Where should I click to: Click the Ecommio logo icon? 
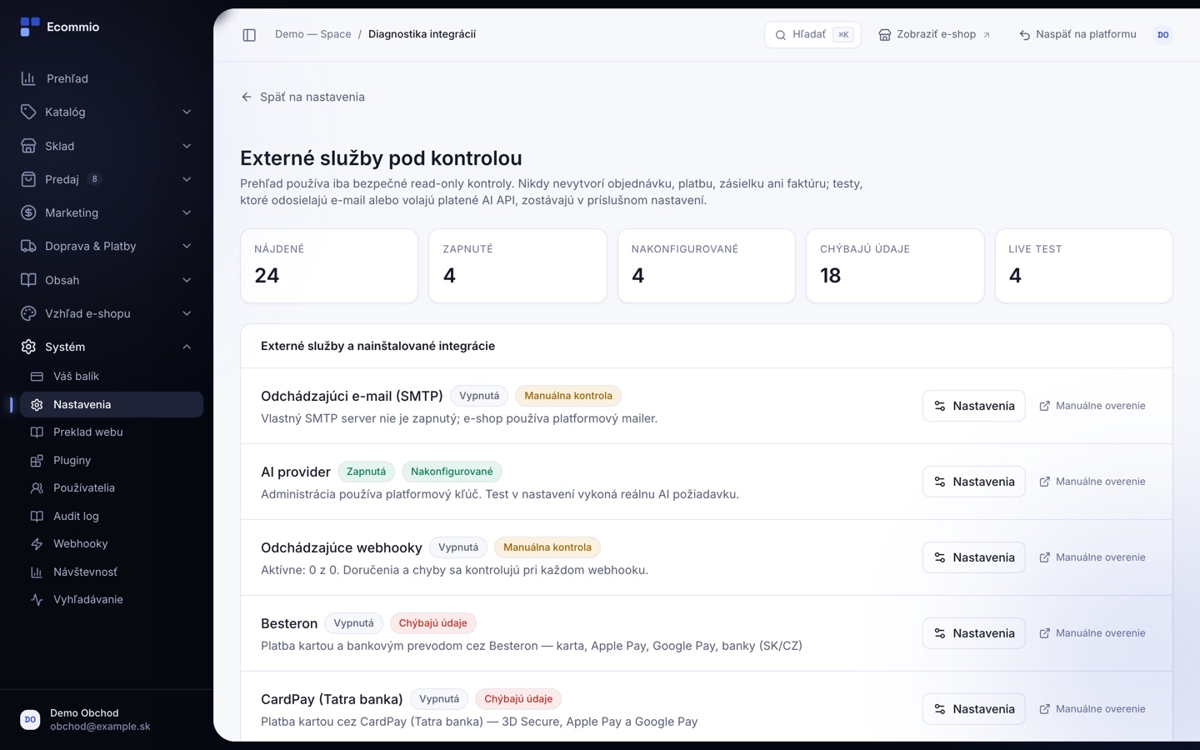point(30,27)
